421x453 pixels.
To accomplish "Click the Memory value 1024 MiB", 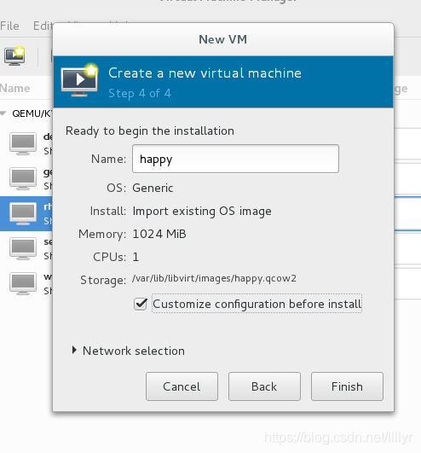I will [159, 234].
